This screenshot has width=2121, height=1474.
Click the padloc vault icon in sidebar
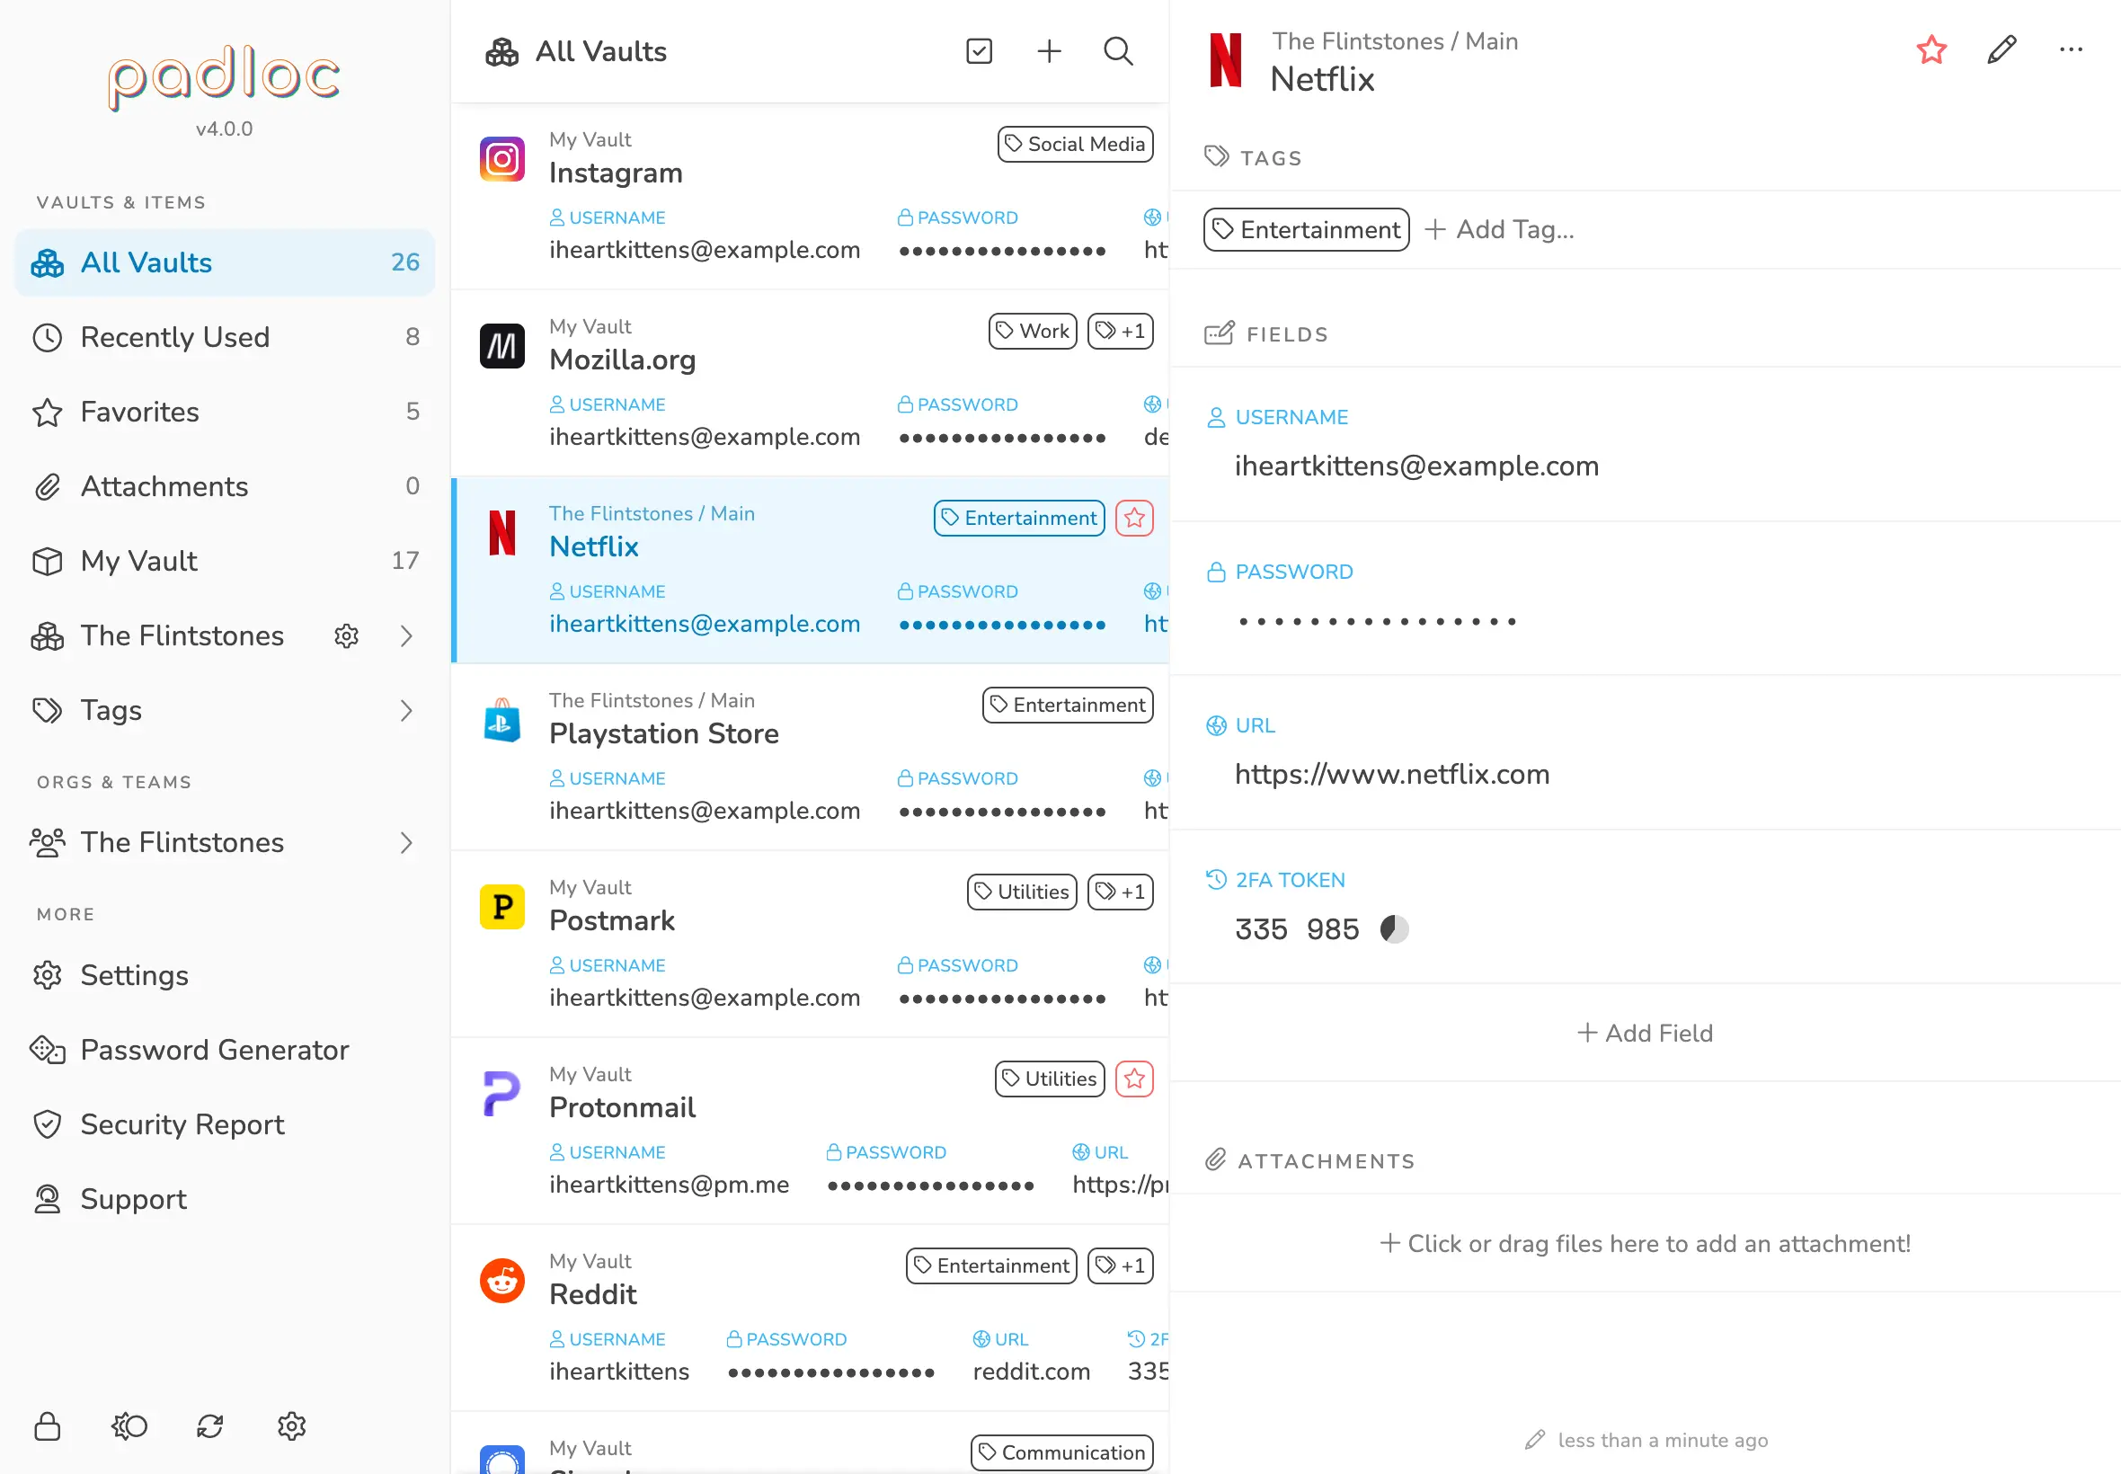[x=49, y=262]
